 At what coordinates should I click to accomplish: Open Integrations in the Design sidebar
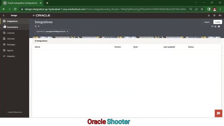[x=14, y=21]
